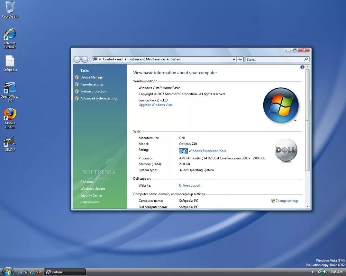Click shield icon beside Device Manager
The width and height of the screenshot is (346, 276).
point(77,77)
